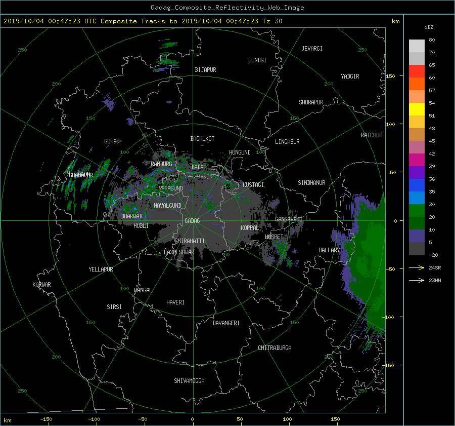Click the LAXMESHWAR label
455x426 pixels.
(179, 252)
